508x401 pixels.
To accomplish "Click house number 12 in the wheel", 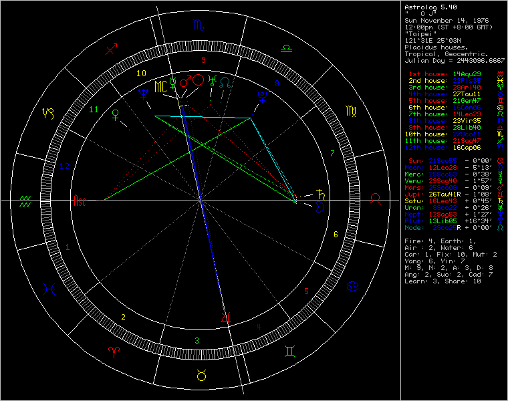I will (x=64, y=166).
